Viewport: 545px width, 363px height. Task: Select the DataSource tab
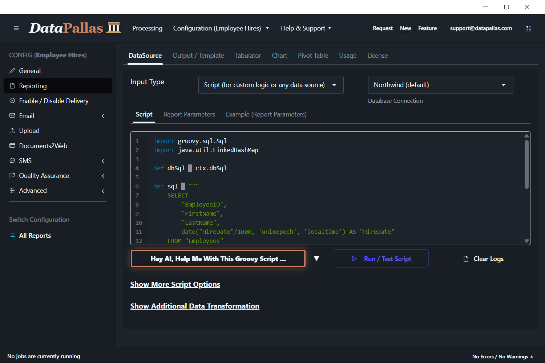pos(145,56)
